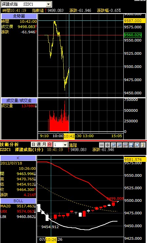147x243 pixels.
Task: Select the 分 minute period toggle
Action: coord(50,145)
